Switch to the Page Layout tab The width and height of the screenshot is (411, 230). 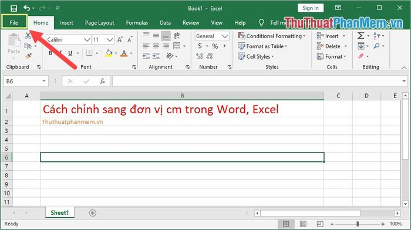pyautogui.click(x=100, y=23)
